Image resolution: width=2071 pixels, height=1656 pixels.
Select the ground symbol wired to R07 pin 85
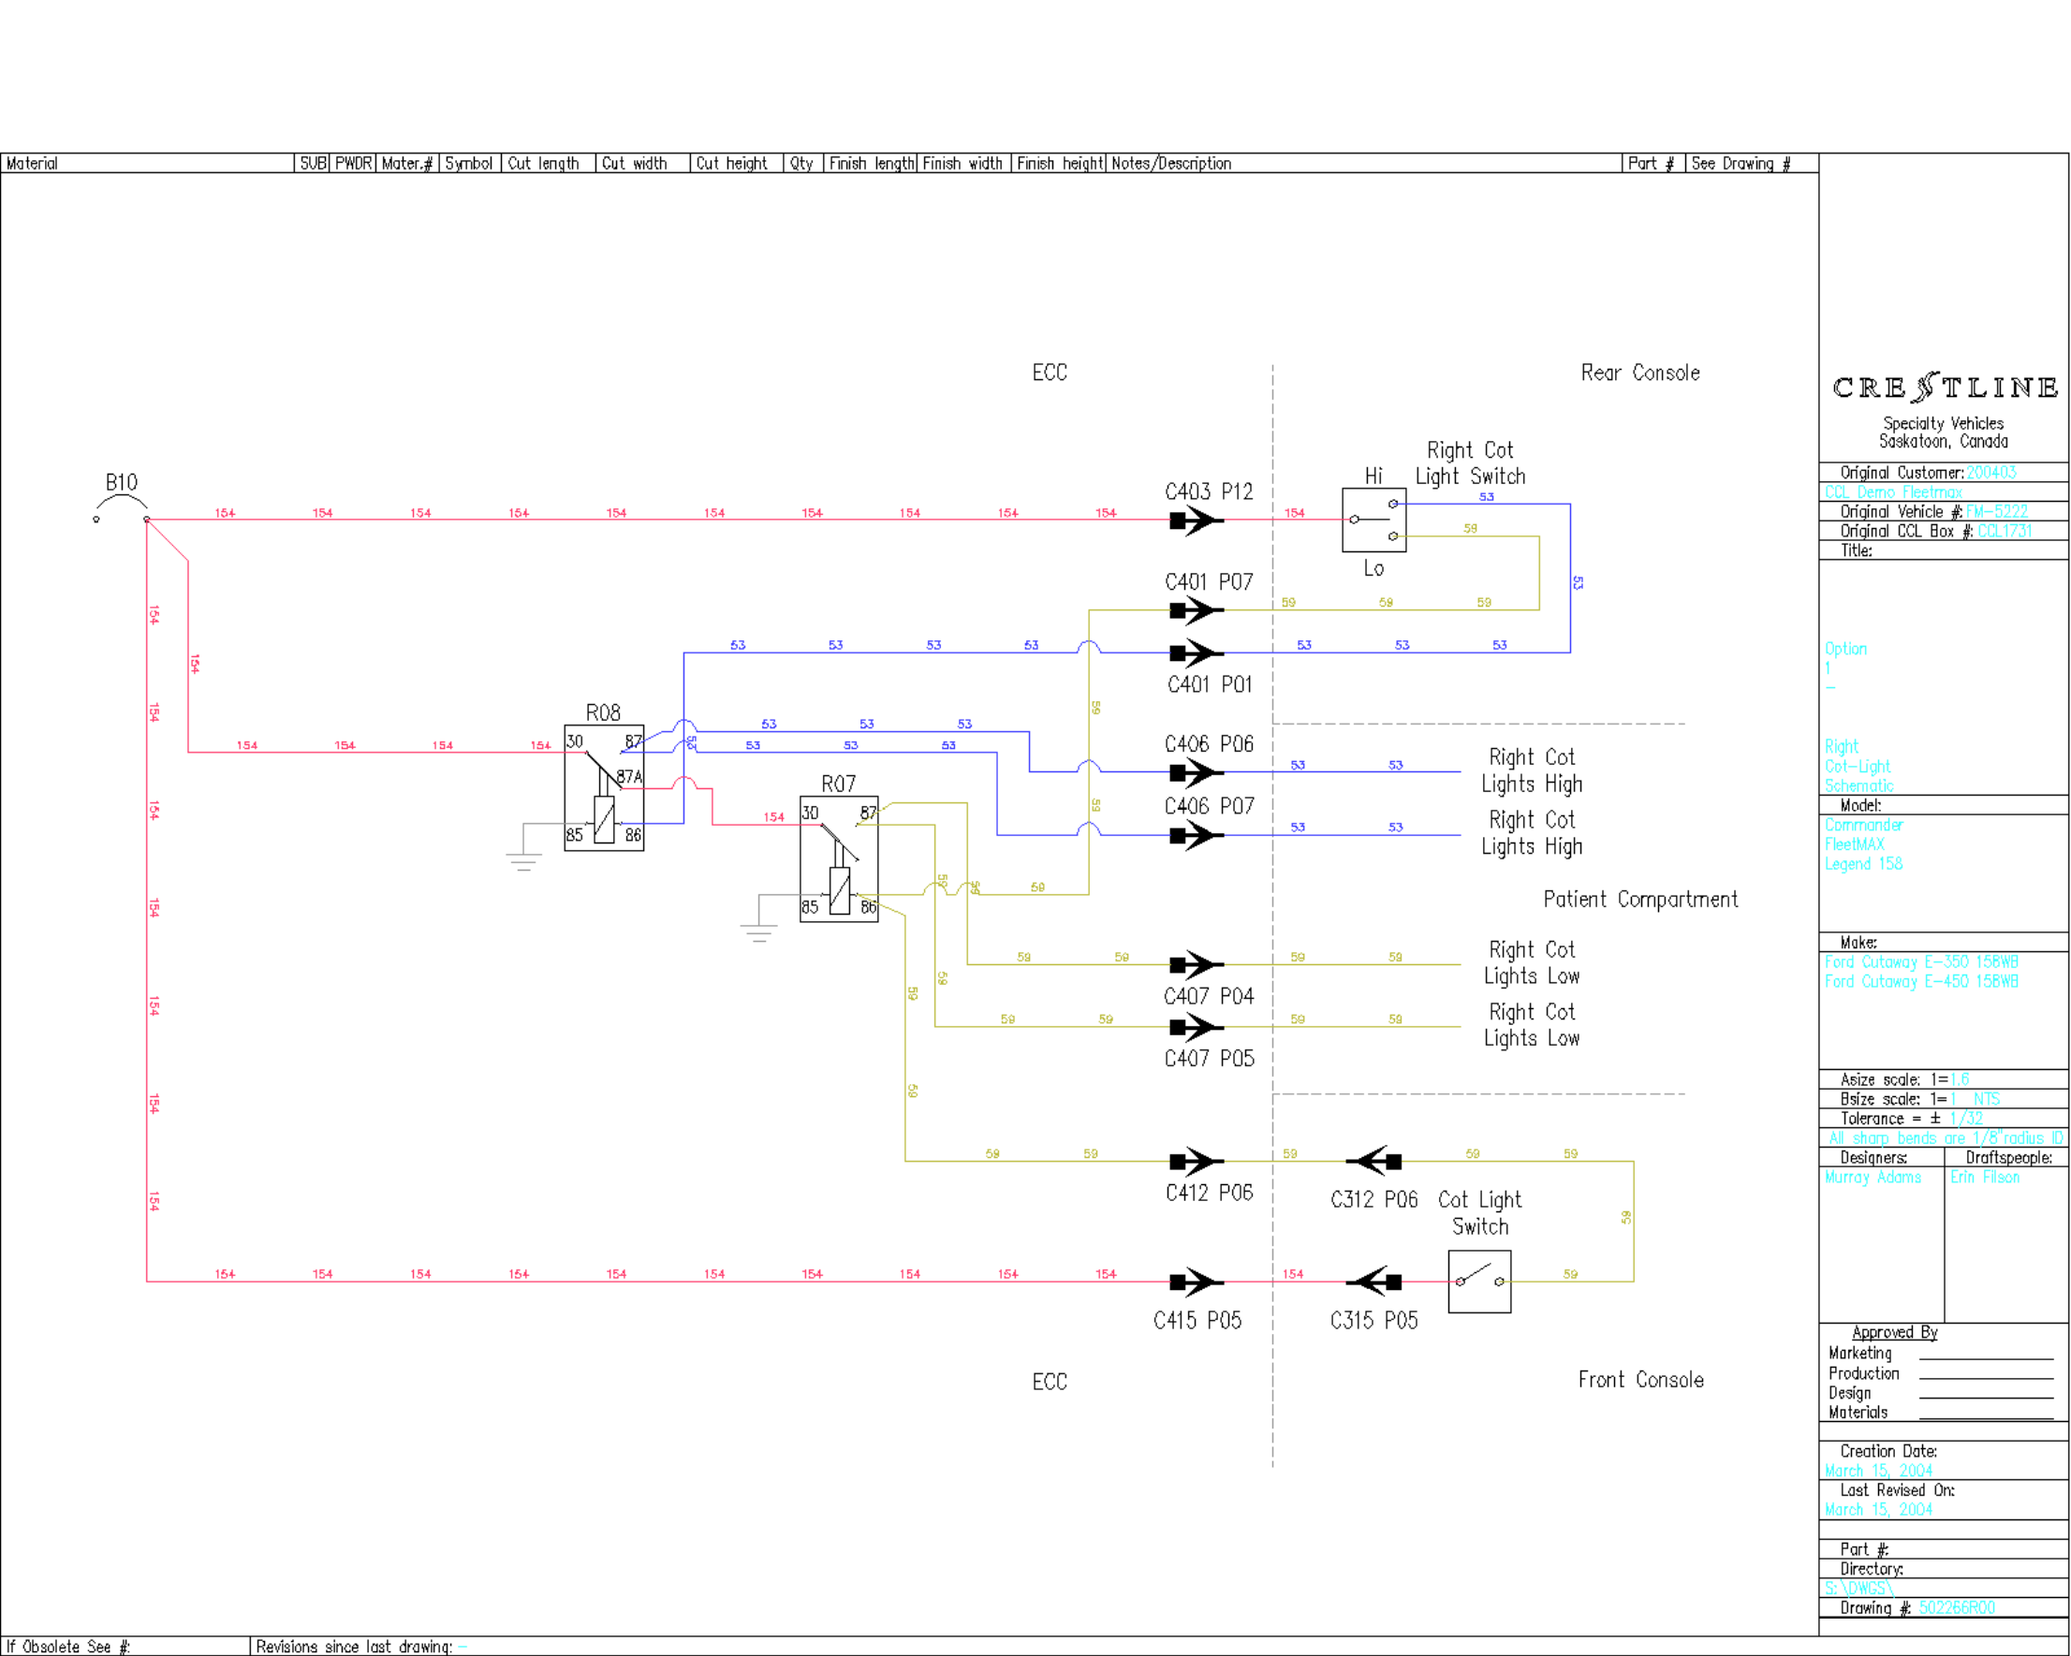point(759,932)
